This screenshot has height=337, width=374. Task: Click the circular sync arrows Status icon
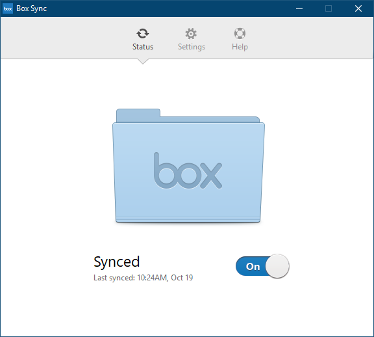(x=143, y=33)
